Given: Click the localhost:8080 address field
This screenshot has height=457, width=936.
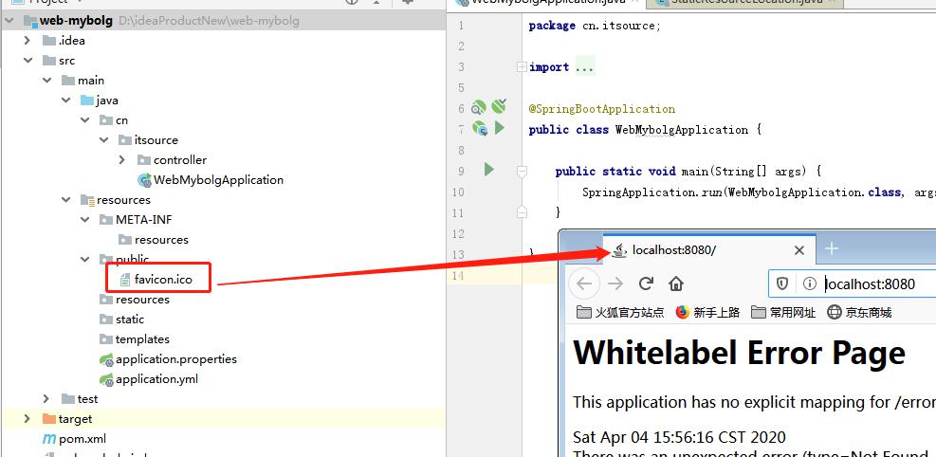Looking at the screenshot, I should (x=870, y=284).
